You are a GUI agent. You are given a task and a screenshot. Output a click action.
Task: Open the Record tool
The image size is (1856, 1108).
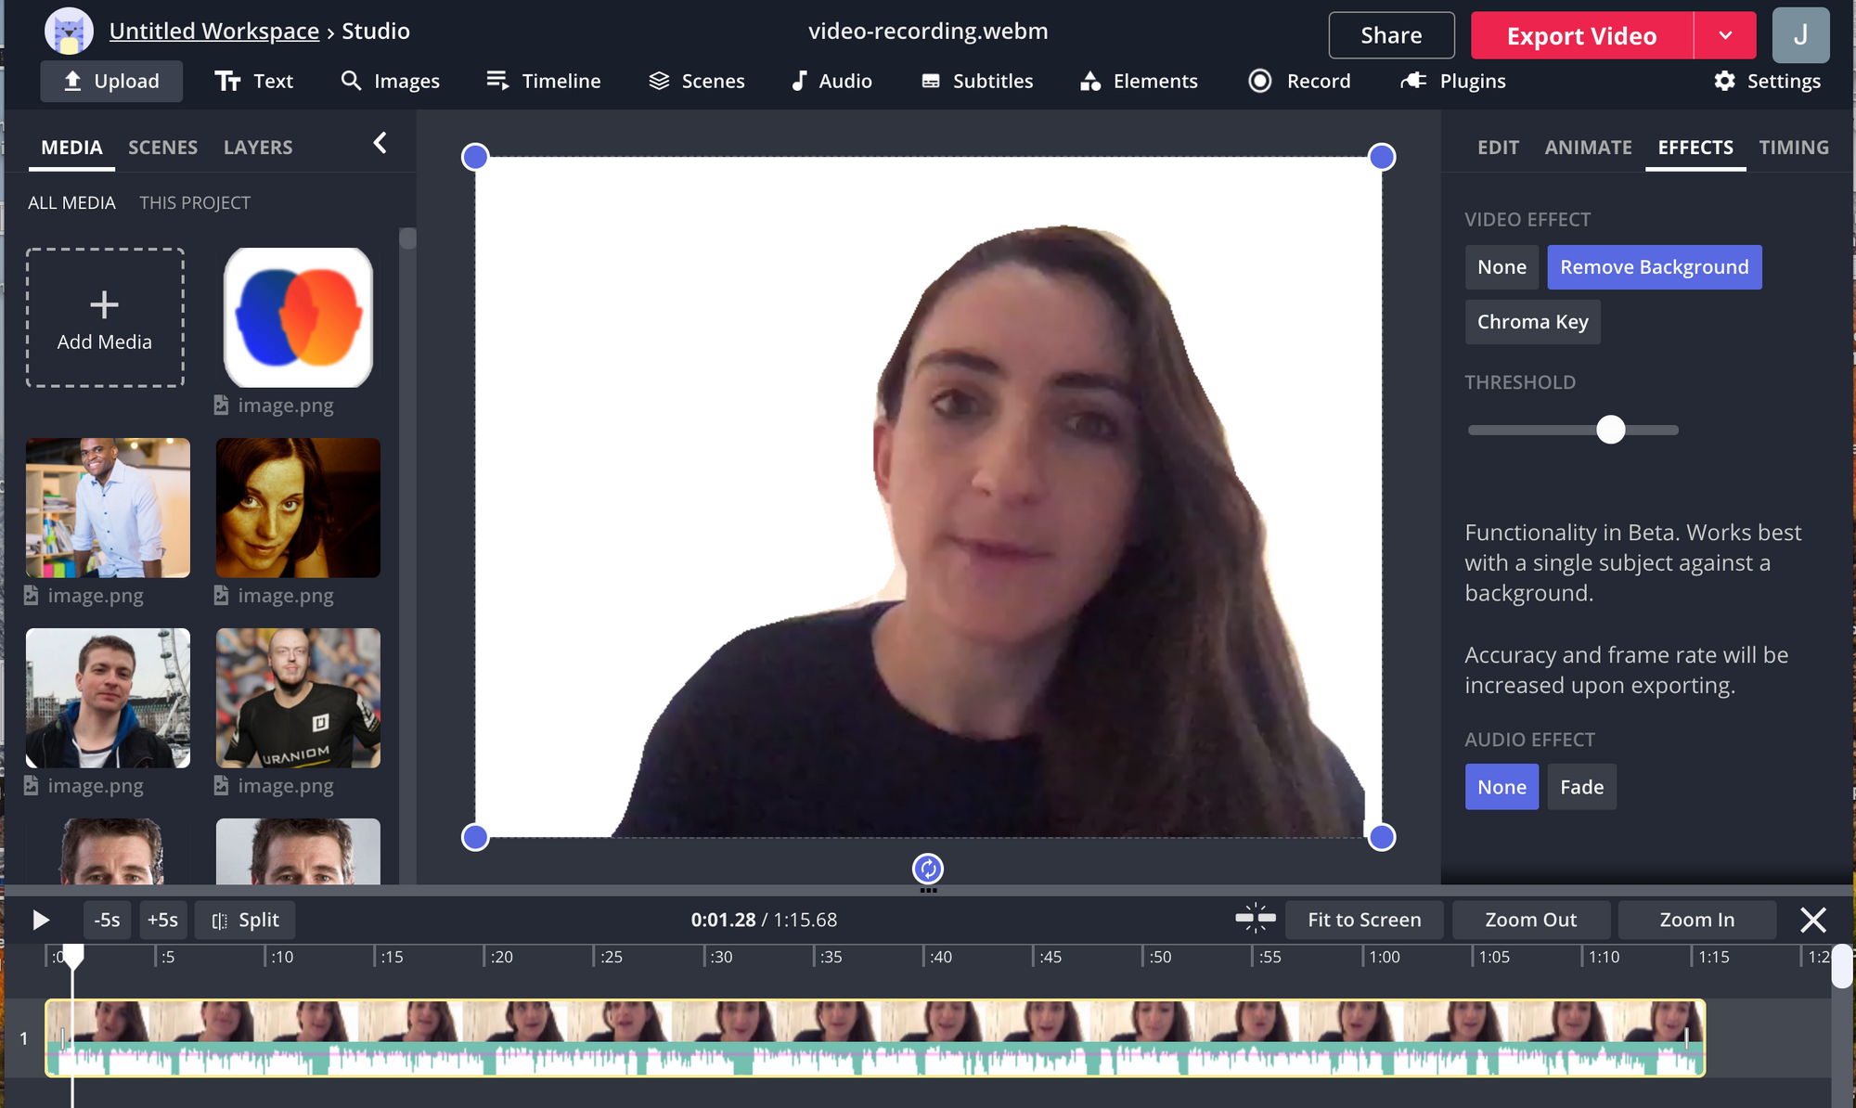(x=1299, y=82)
